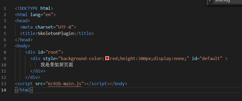Click the closing head tag on line 6
Viewport: 242px width, 101px height.
tap(24, 40)
